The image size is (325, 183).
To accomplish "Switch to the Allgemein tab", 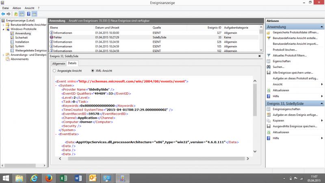I will (58, 63).
